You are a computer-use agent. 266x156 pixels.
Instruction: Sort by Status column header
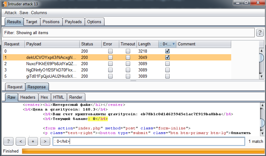[90, 44]
